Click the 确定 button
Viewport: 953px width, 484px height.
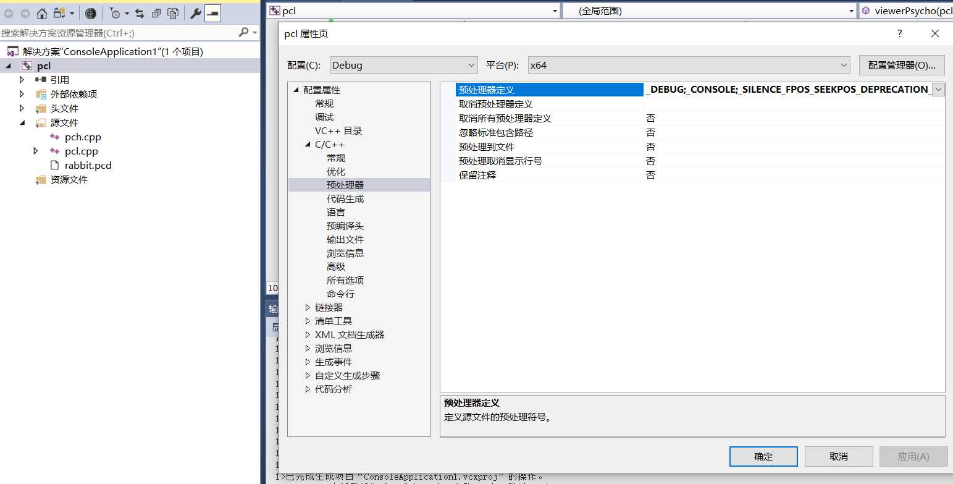pos(763,456)
